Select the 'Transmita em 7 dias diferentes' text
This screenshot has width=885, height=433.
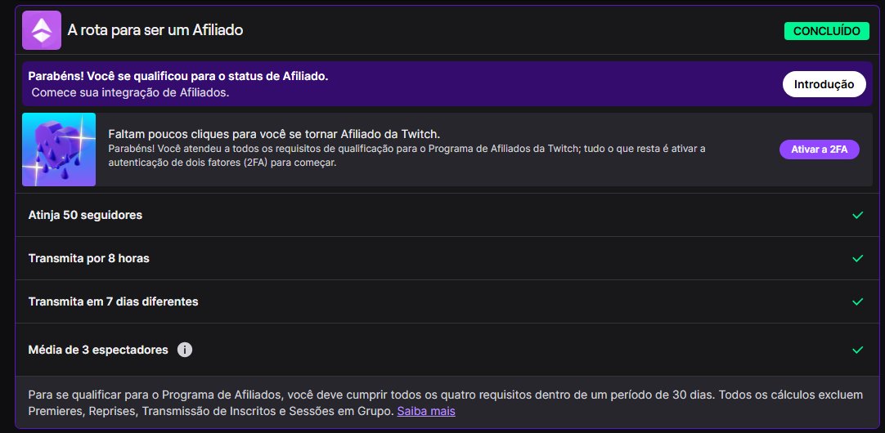click(x=114, y=301)
